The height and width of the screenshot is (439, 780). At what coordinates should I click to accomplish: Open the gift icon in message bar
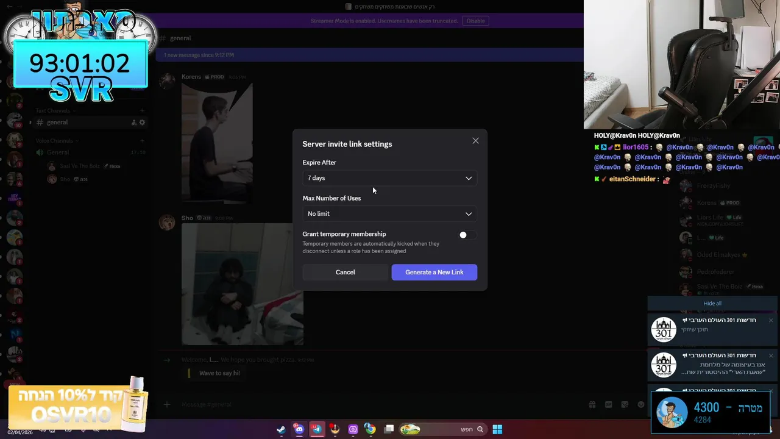point(592,404)
